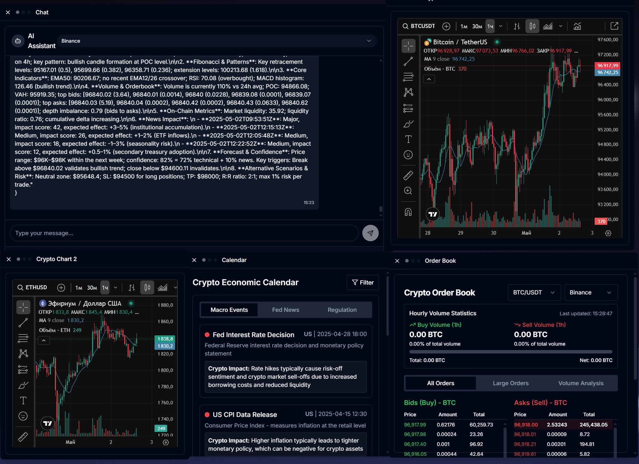Select the emoji sticker tool on the ETH chart
The height and width of the screenshot is (464, 639).
coord(23,416)
